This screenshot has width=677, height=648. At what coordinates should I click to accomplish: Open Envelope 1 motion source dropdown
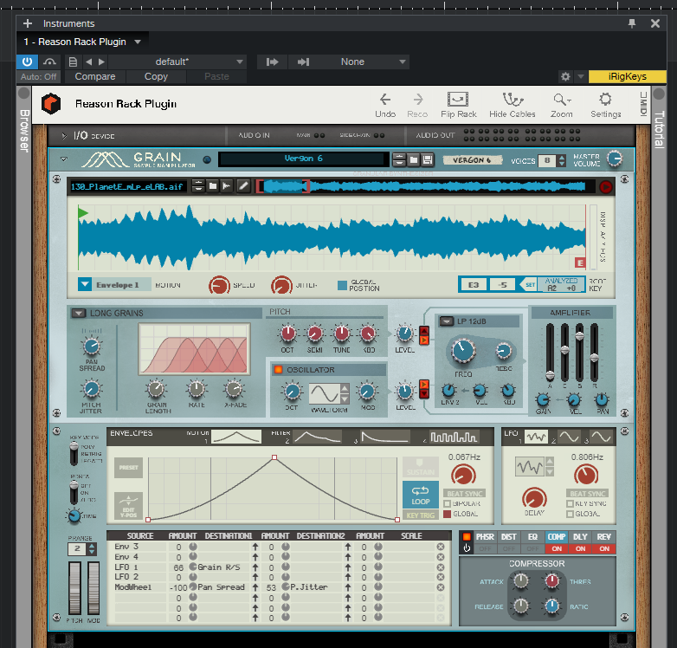pos(85,285)
